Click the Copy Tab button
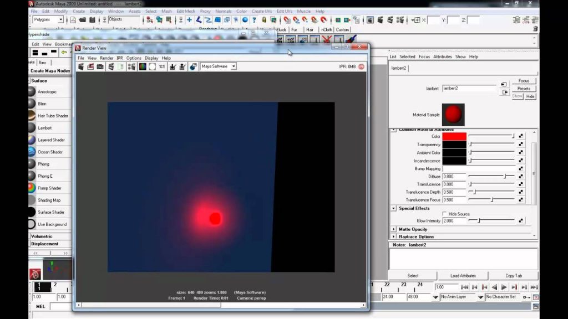This screenshot has height=319, width=568. click(513, 276)
